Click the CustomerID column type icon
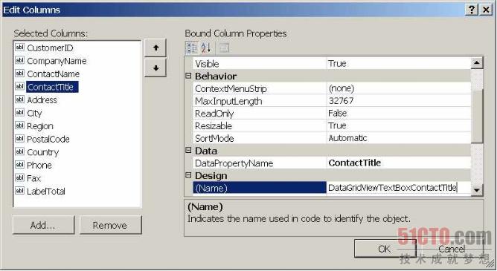The height and width of the screenshot is (271, 497). 19,48
